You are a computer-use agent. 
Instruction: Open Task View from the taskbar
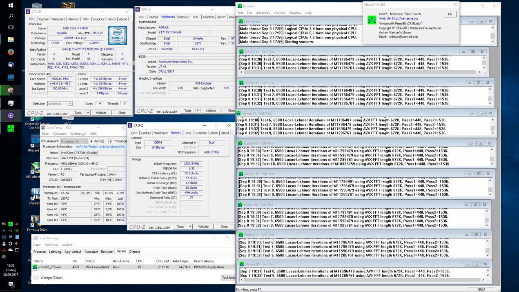tap(11, 27)
